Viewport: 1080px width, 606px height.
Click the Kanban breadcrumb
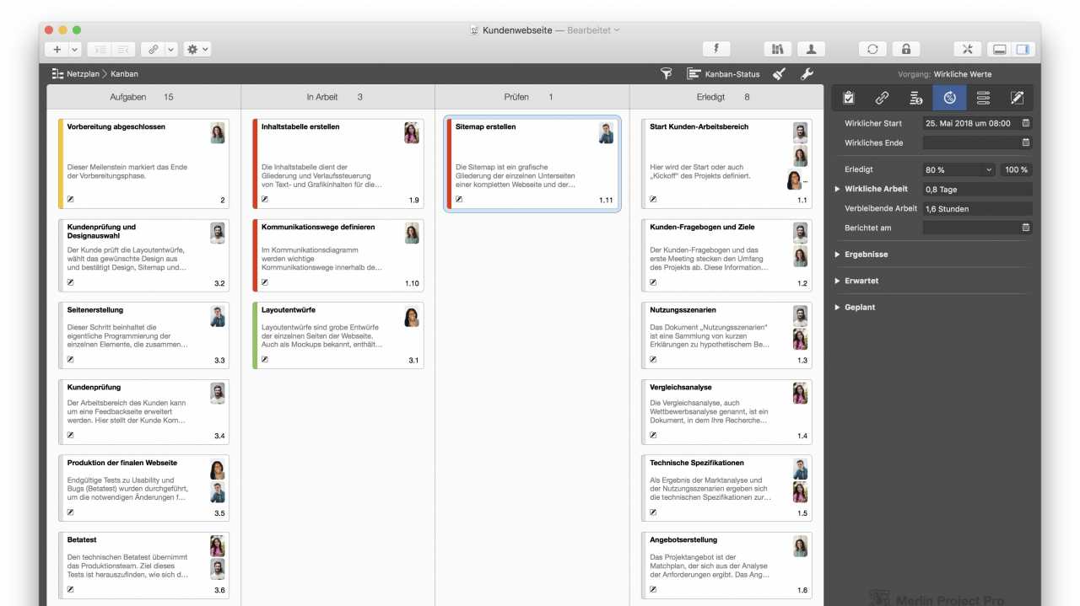(x=124, y=74)
